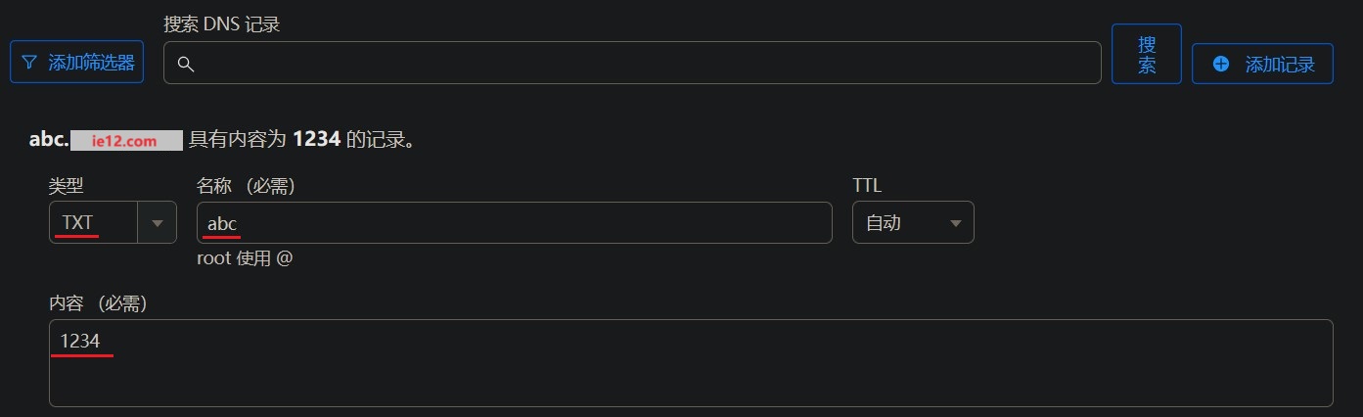Click the 添加记录 button text
Screen dimensions: 1363x417
[x=1279, y=65]
